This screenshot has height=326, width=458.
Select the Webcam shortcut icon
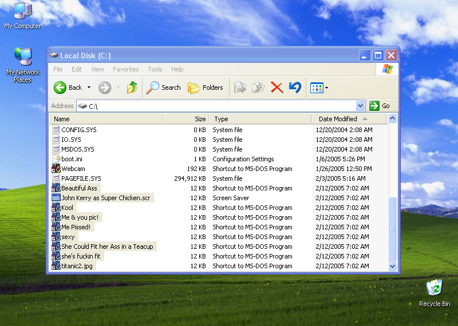[56, 168]
